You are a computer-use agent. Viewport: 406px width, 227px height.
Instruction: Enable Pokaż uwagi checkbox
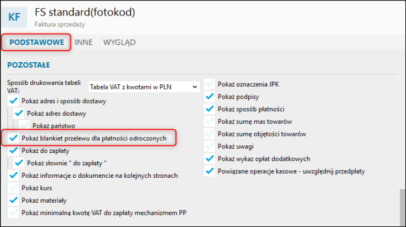210,146
